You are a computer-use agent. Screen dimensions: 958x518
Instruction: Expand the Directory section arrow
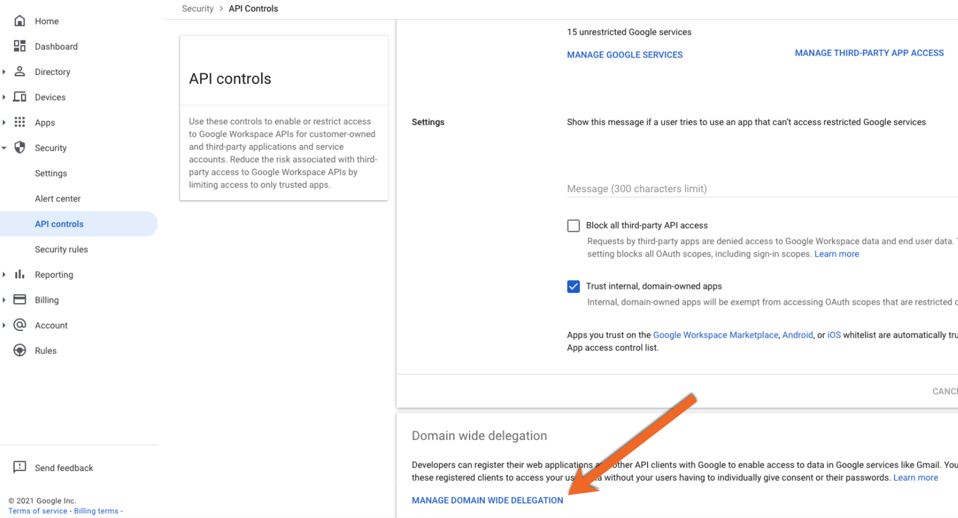click(4, 72)
